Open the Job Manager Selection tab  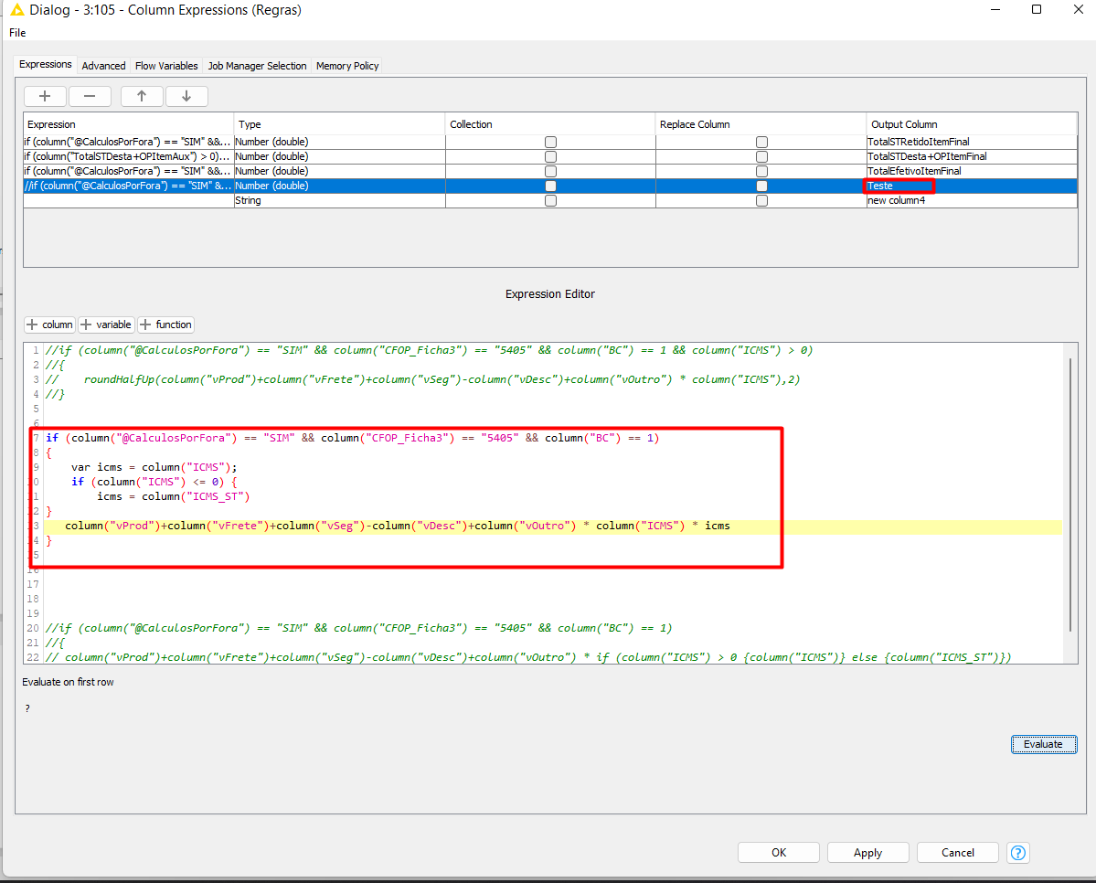257,66
